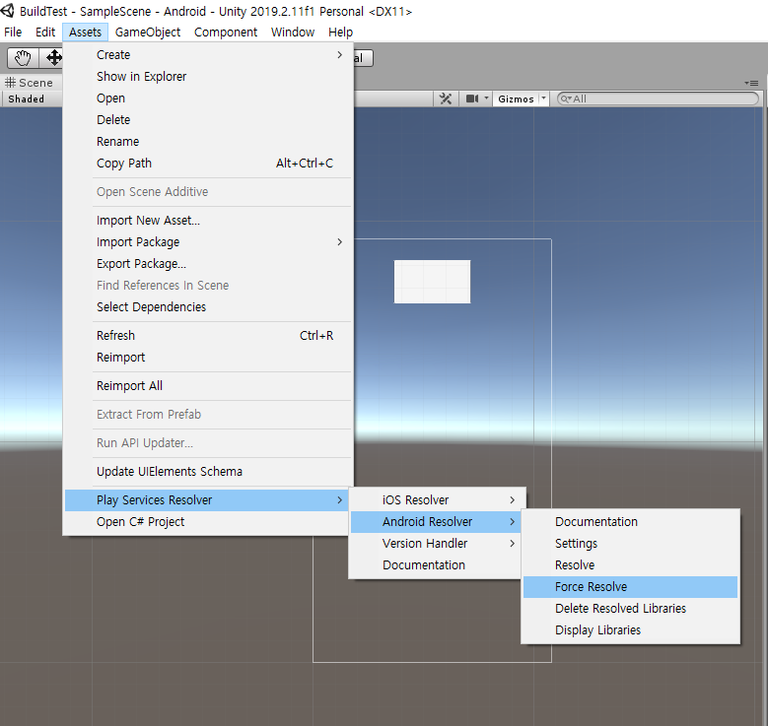Choose Select Dependencies
Viewport: 768px width, 726px height.
point(208,307)
